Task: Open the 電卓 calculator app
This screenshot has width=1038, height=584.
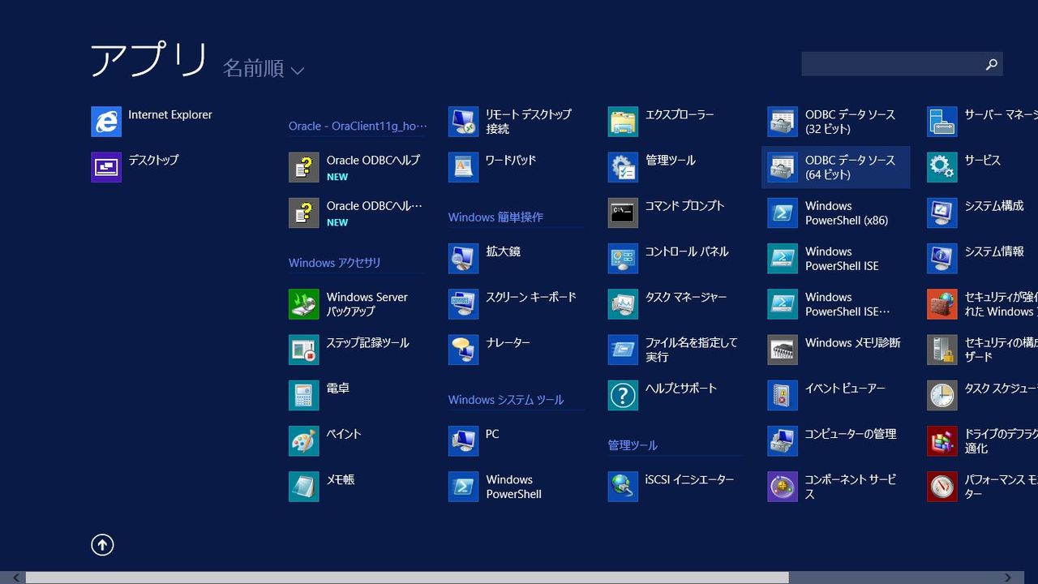Action: pyautogui.click(x=320, y=395)
